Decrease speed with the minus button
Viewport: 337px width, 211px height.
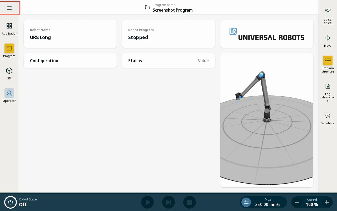297,202
